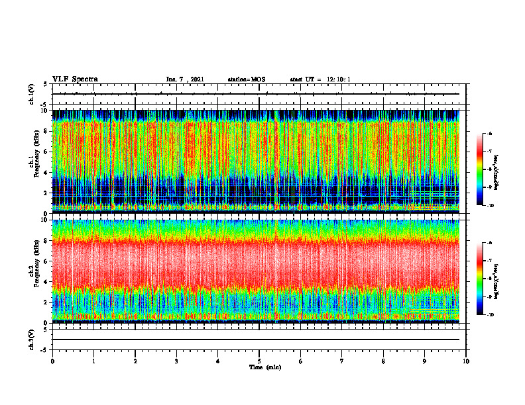This screenshot has height=405, width=525.
Task: Click the ch.1 spectrogram color bar
Action: tap(480, 169)
